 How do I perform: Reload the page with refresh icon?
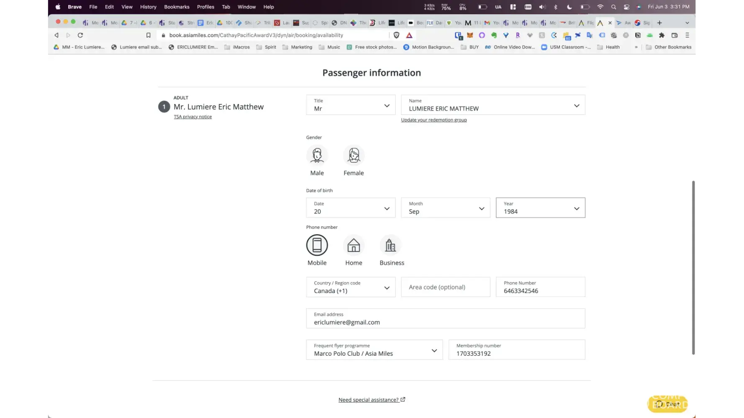click(x=80, y=35)
